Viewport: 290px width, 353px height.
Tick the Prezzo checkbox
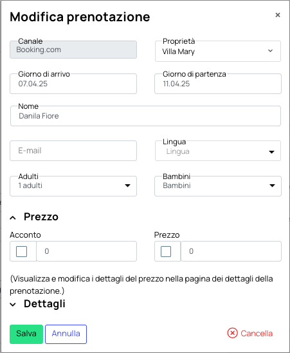[x=166, y=251]
